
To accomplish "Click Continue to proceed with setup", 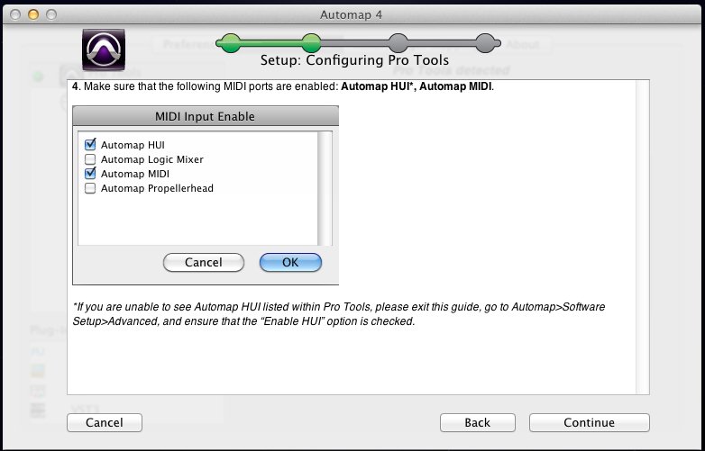I will 589,422.
